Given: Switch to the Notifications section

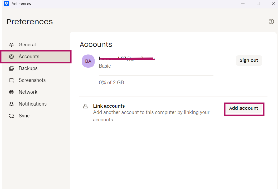Looking at the screenshot, I should (32, 104).
